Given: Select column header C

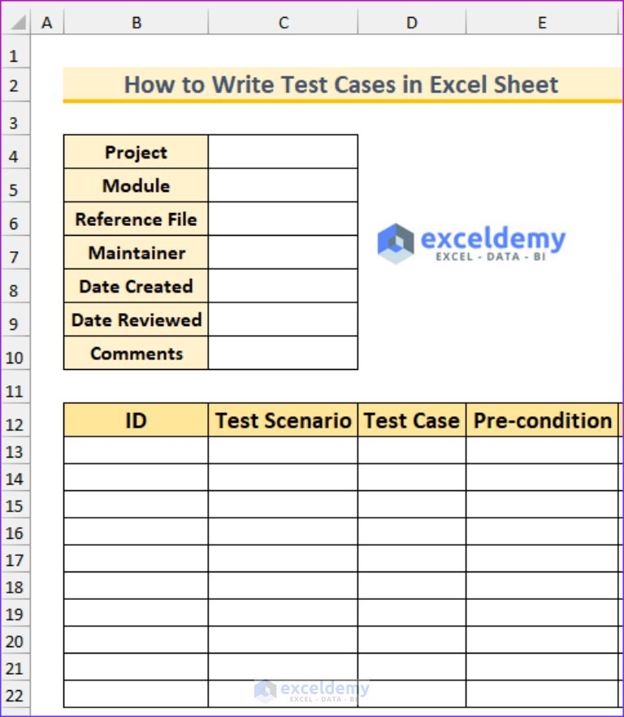Looking at the screenshot, I should click(x=283, y=22).
